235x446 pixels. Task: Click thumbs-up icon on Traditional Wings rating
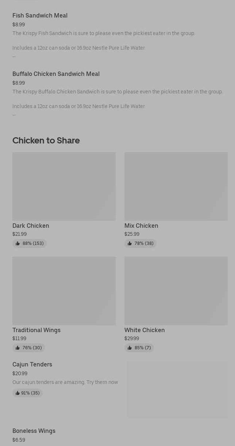(18, 348)
